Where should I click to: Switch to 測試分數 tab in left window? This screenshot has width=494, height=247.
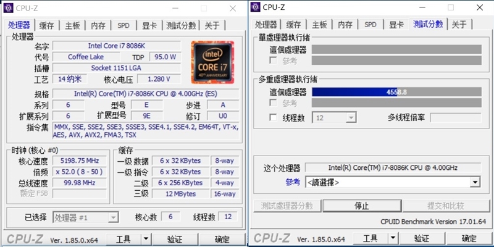pyautogui.click(x=181, y=25)
